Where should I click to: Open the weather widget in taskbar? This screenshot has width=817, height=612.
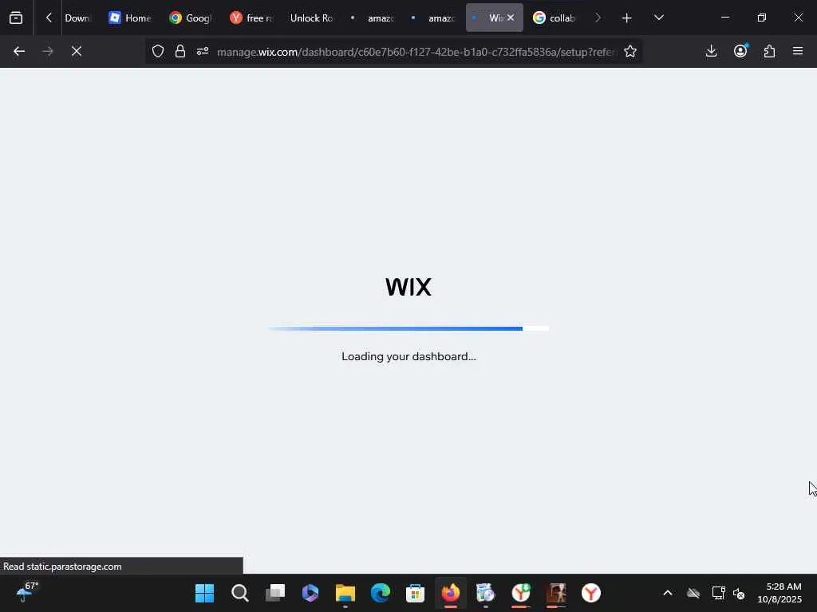27,592
